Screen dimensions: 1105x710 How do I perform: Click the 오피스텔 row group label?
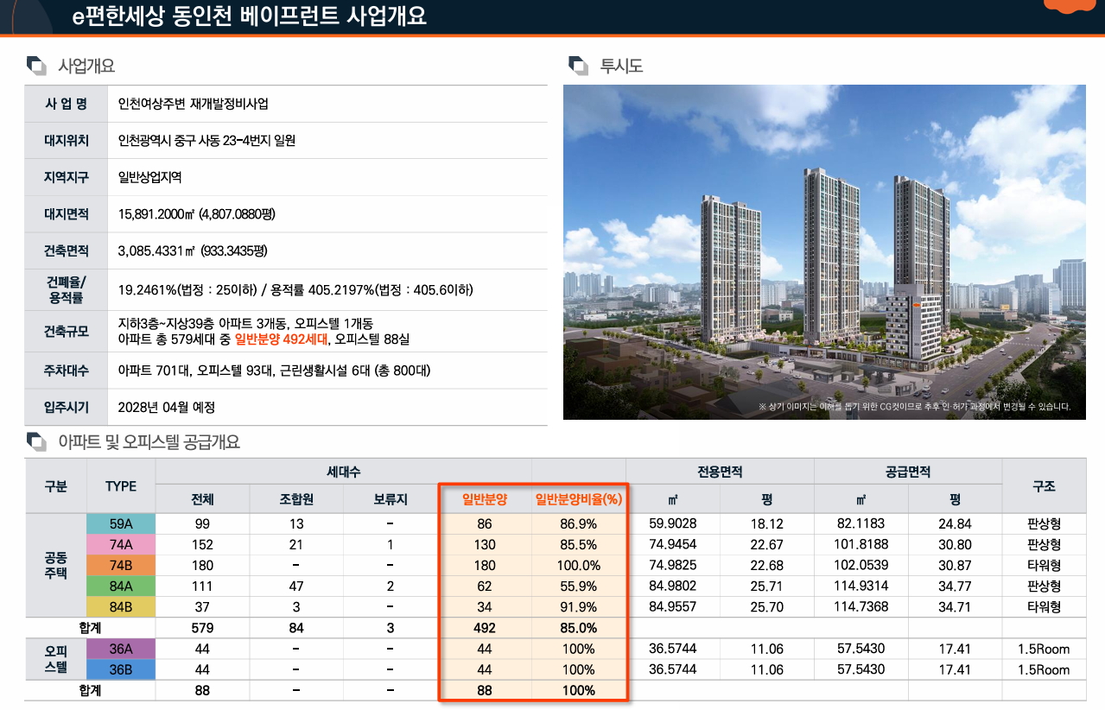[x=55, y=659]
